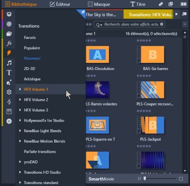This screenshot has width=190, height=186.
Task: Open the fx effects category icon
Action: (9, 43)
